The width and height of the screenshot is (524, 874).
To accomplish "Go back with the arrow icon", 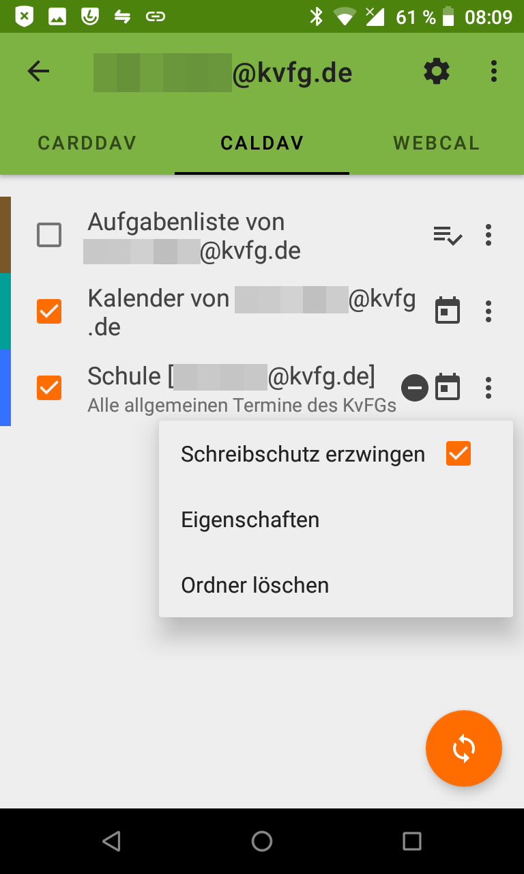I will coord(38,71).
